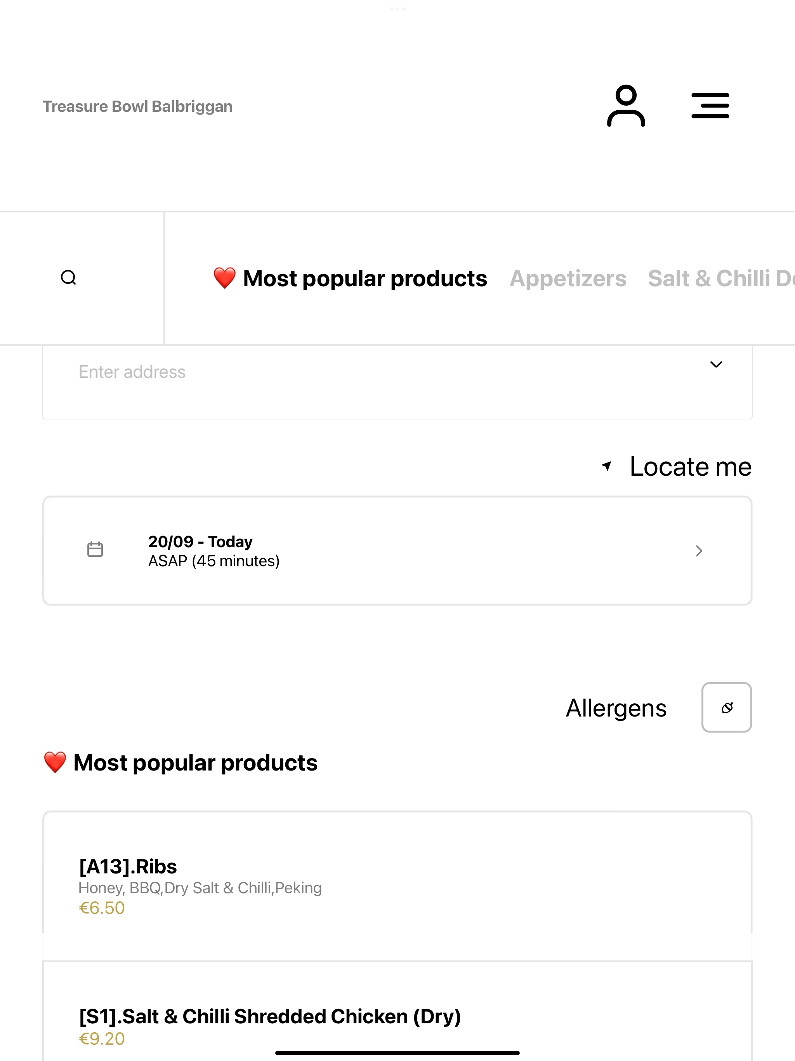Focus the Enter address field

(397, 382)
